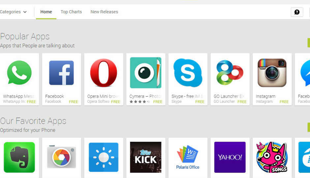Switch to the New Releases tab
This screenshot has height=178, width=310.
(x=104, y=12)
